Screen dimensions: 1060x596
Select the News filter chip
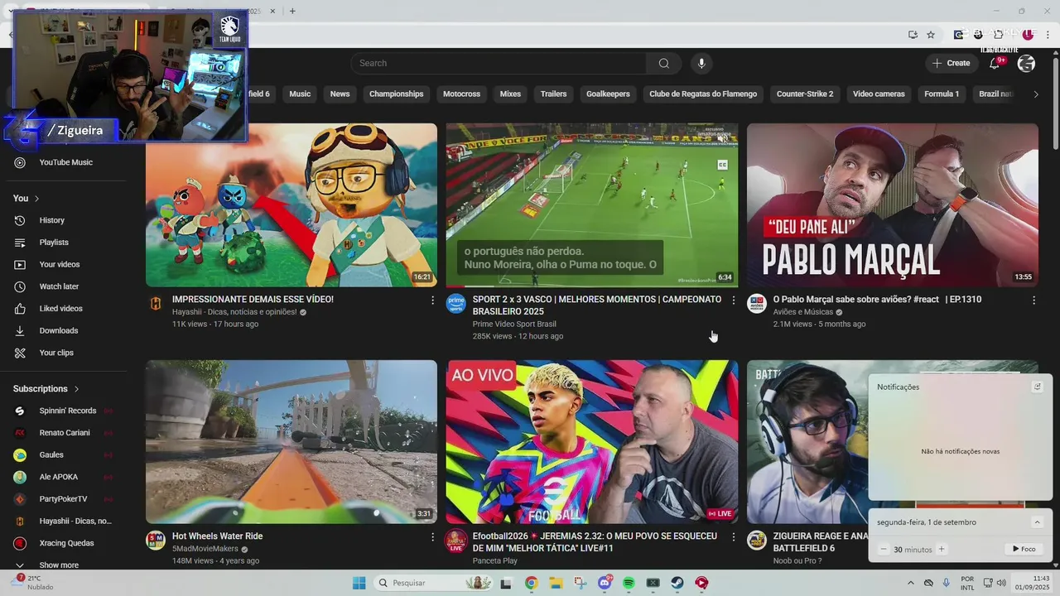coord(340,94)
